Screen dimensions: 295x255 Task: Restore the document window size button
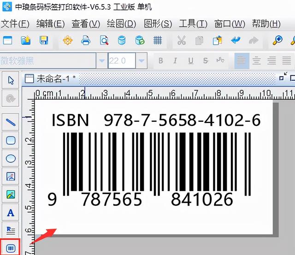click(x=283, y=76)
